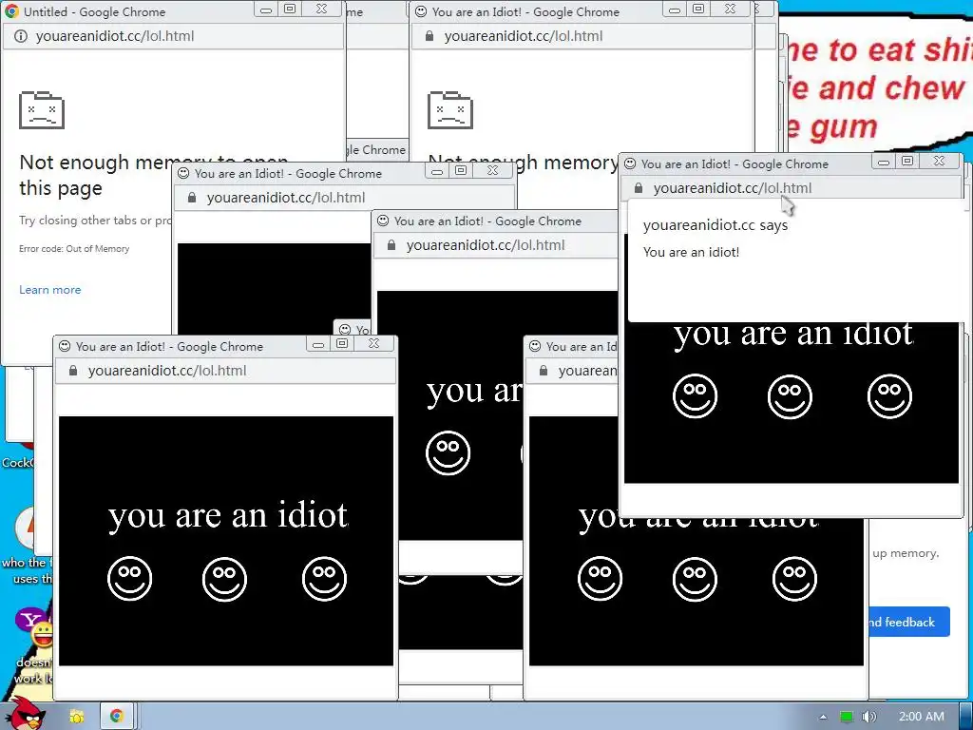Viewport: 973px width, 730px height.
Task: Click the Show desktop strip at the taskbar end
Action: click(966, 716)
